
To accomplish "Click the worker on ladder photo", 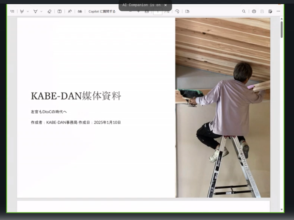I will click(223, 107).
